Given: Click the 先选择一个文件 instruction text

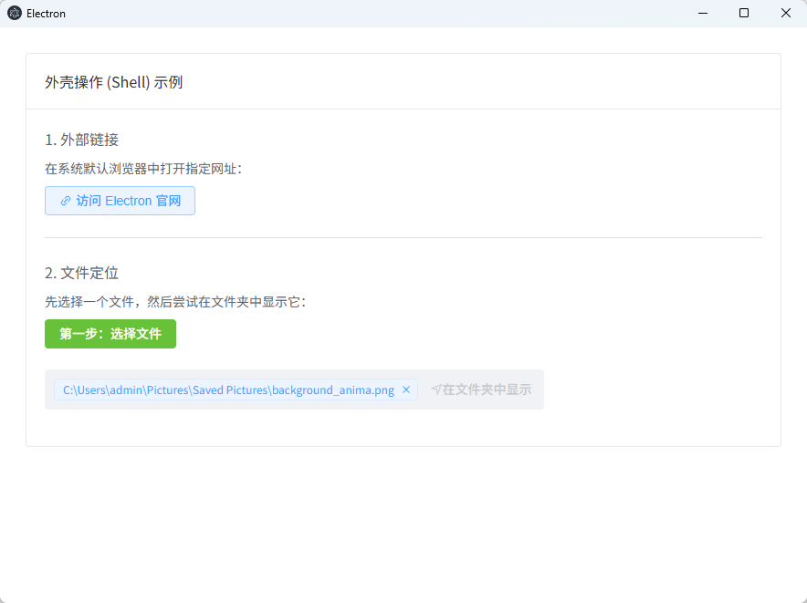Looking at the screenshot, I should point(174,302).
